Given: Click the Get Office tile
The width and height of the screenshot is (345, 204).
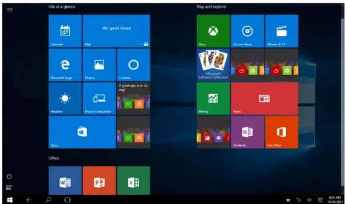Looking at the screenshot, I should point(281,132).
